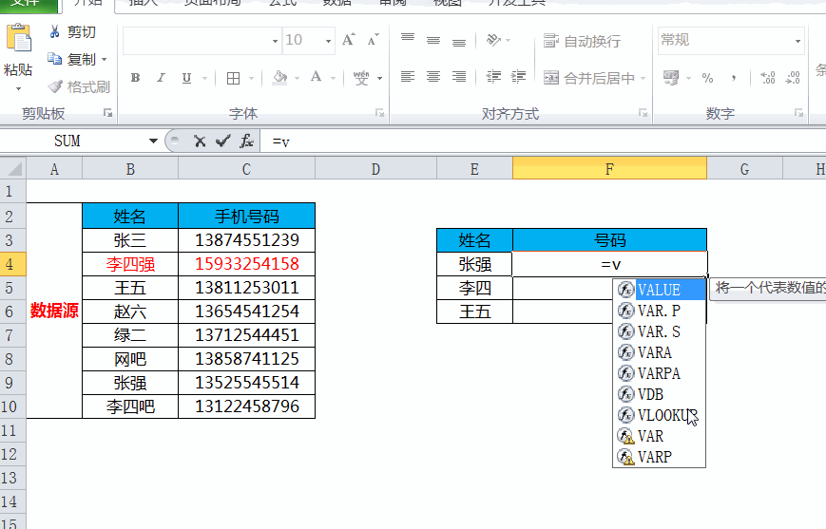Viewport: 826px width, 529px height.
Task: Open font group dialog launcher
Action: click(379, 113)
